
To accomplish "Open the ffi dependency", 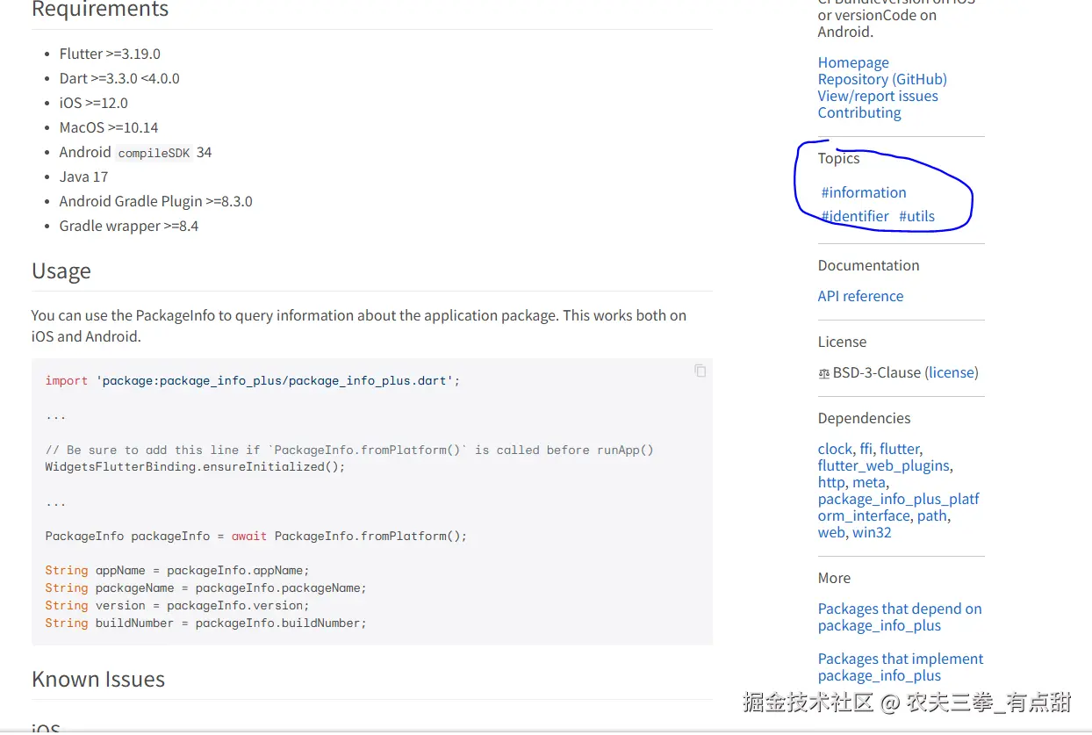I will 866,449.
